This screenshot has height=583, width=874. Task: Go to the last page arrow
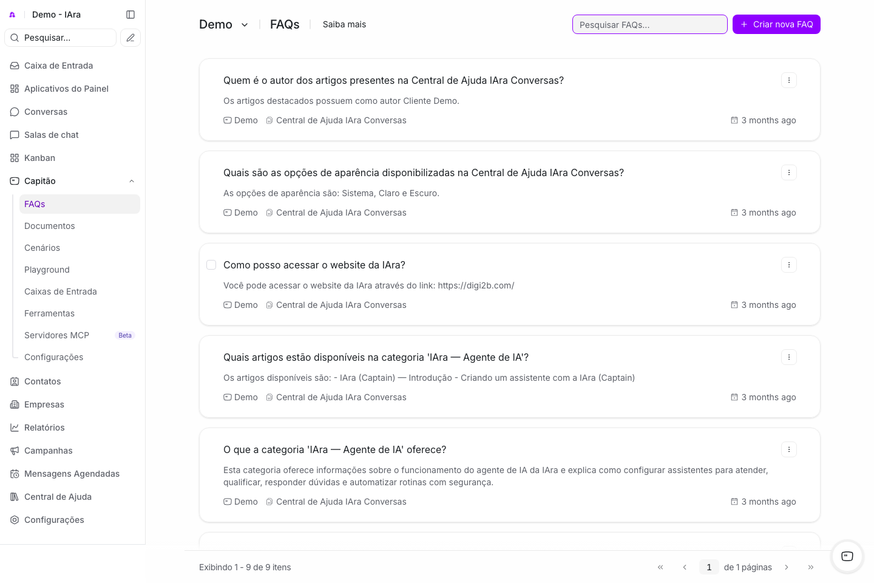coord(811,567)
